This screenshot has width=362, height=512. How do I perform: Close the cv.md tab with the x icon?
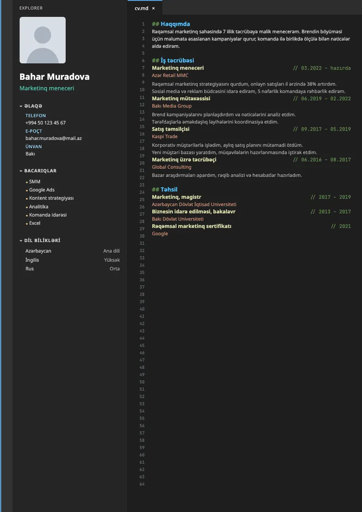[154, 8]
